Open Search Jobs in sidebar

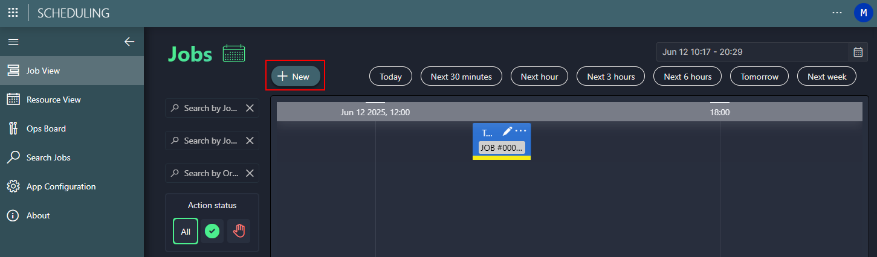(x=72, y=157)
